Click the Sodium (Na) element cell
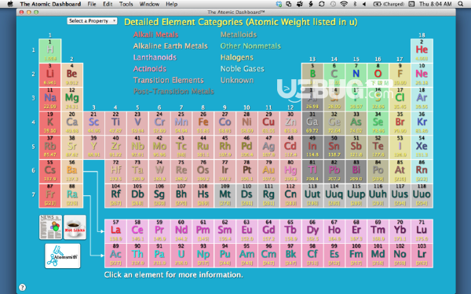 50,99
